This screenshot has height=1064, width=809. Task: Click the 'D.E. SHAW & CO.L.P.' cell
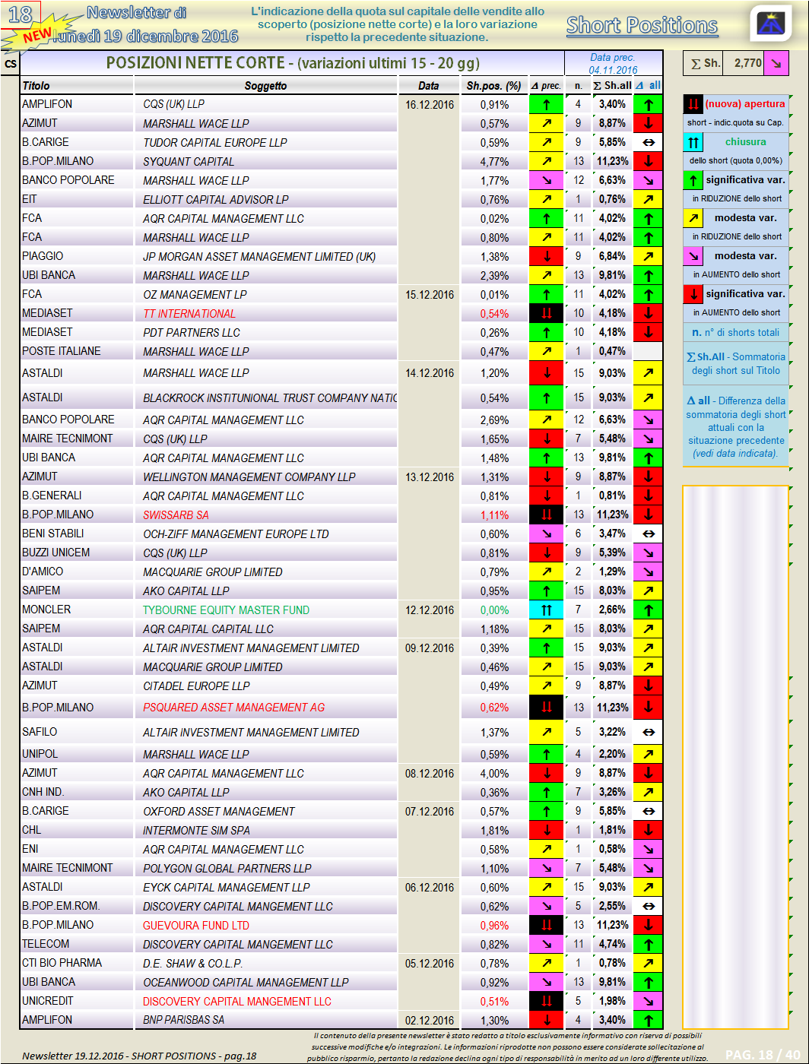tap(192, 964)
